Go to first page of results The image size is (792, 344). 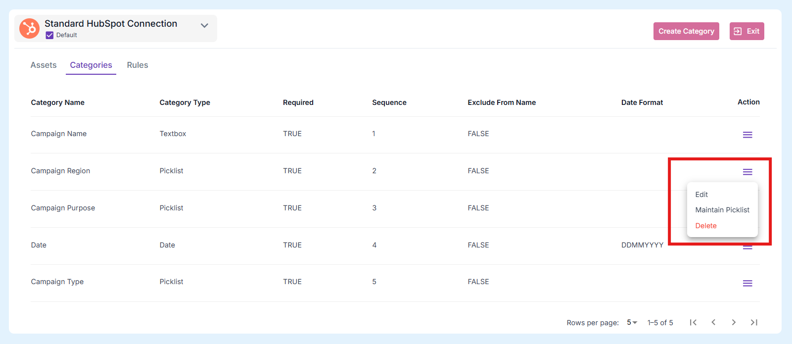[693, 322]
